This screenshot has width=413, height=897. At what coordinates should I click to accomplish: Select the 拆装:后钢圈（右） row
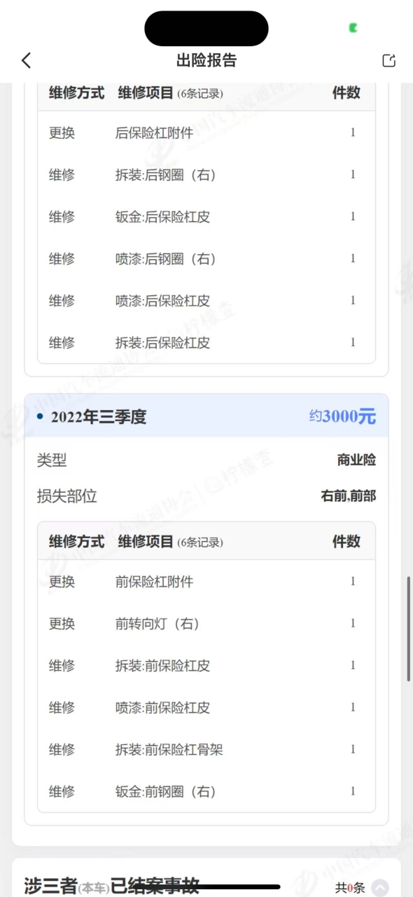pyautogui.click(x=206, y=174)
